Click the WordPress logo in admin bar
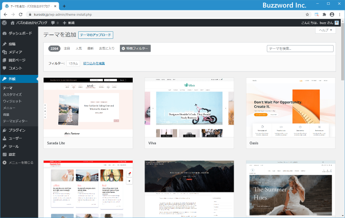 (4, 23)
